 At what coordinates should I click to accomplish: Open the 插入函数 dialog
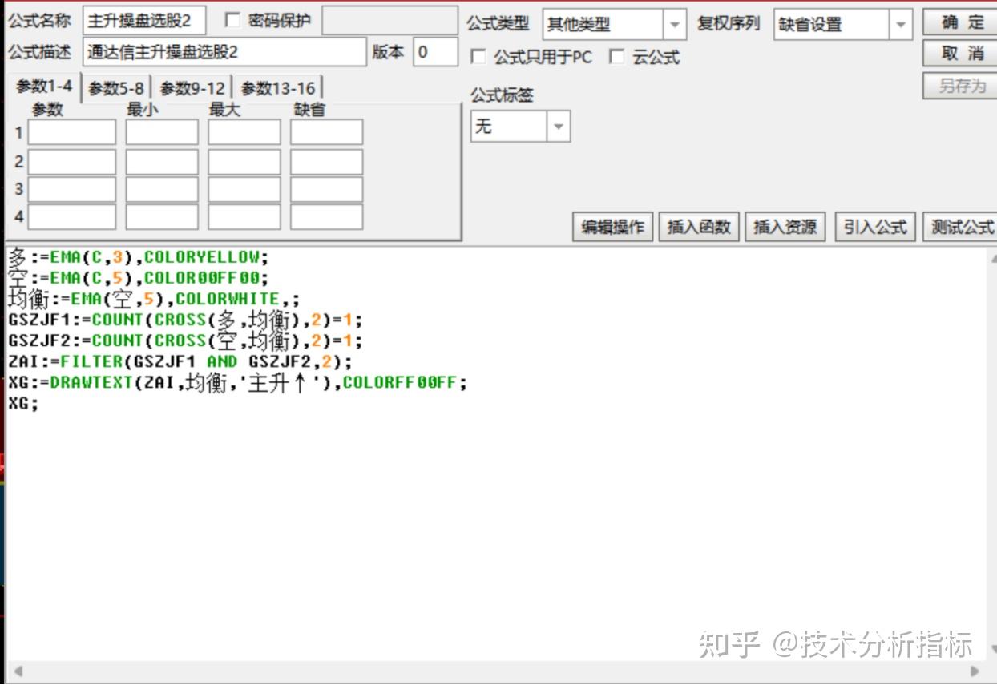(x=698, y=227)
